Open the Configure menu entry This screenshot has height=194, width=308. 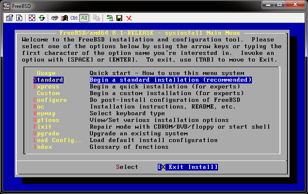pos(50,100)
